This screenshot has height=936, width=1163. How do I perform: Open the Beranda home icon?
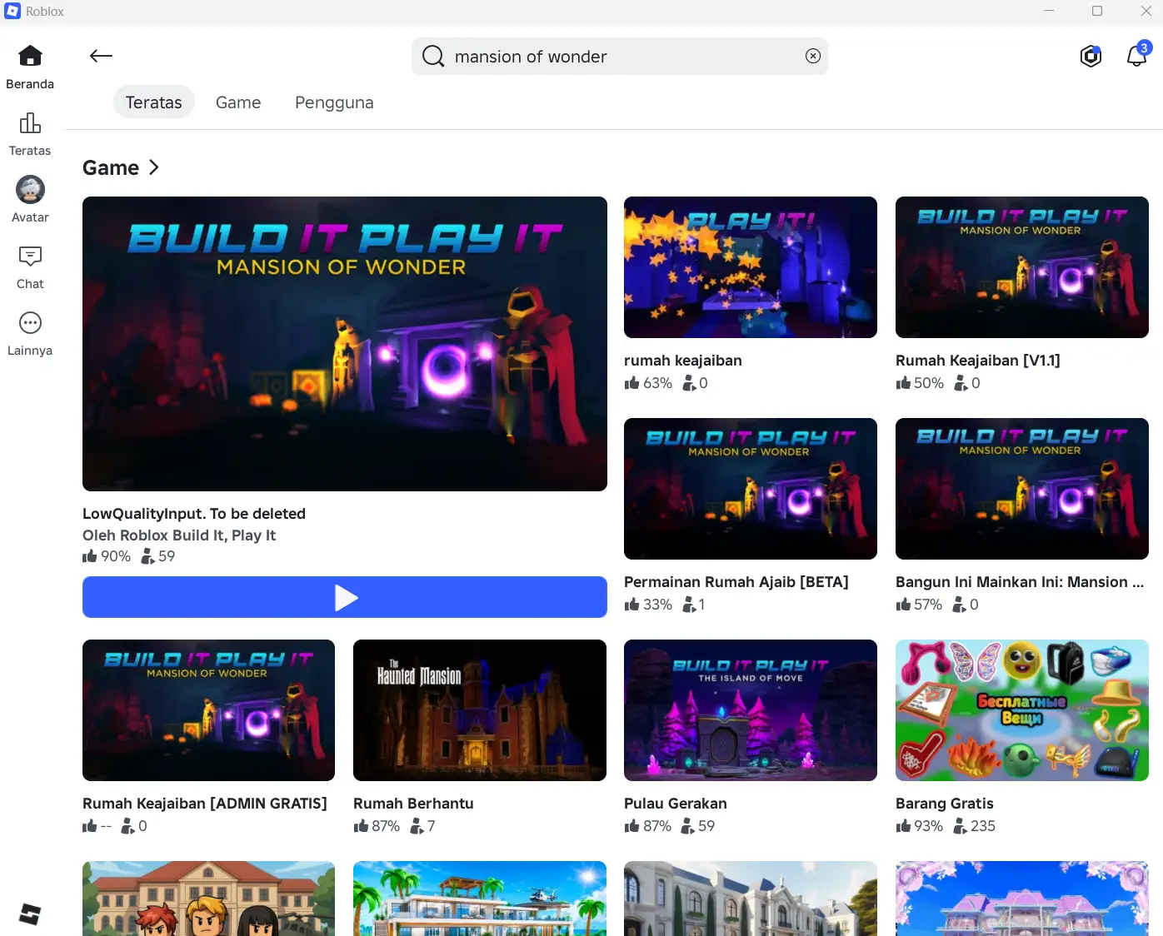click(30, 56)
